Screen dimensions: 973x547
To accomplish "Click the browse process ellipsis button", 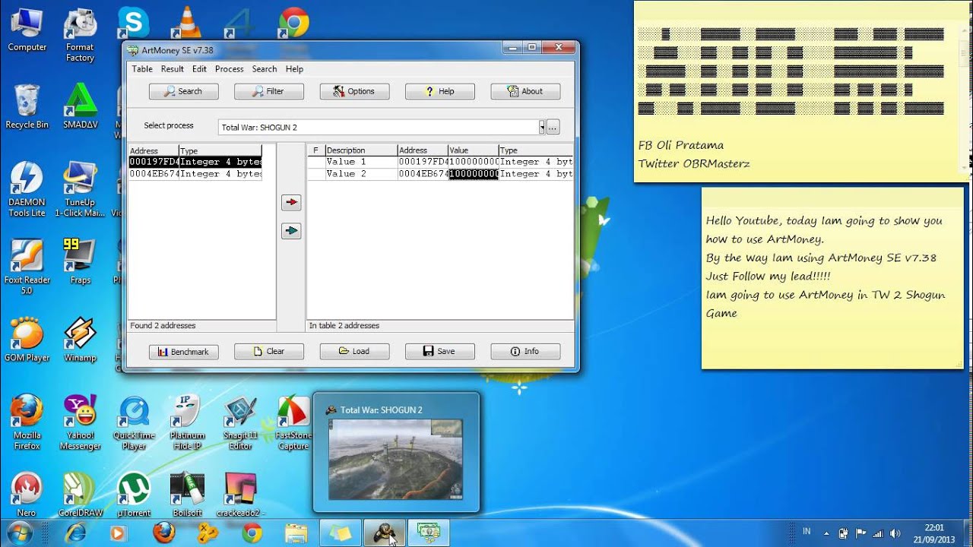I will [x=553, y=128].
